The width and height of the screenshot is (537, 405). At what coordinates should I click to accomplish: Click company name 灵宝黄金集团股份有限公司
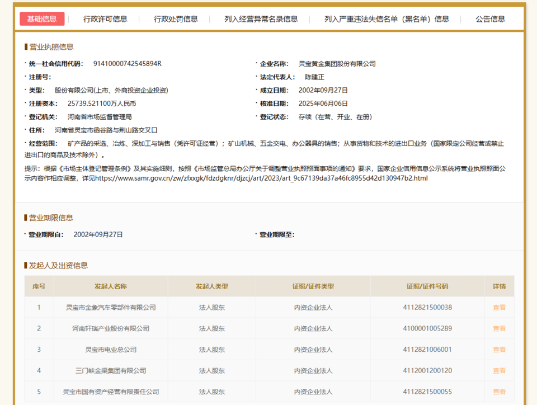(337, 64)
